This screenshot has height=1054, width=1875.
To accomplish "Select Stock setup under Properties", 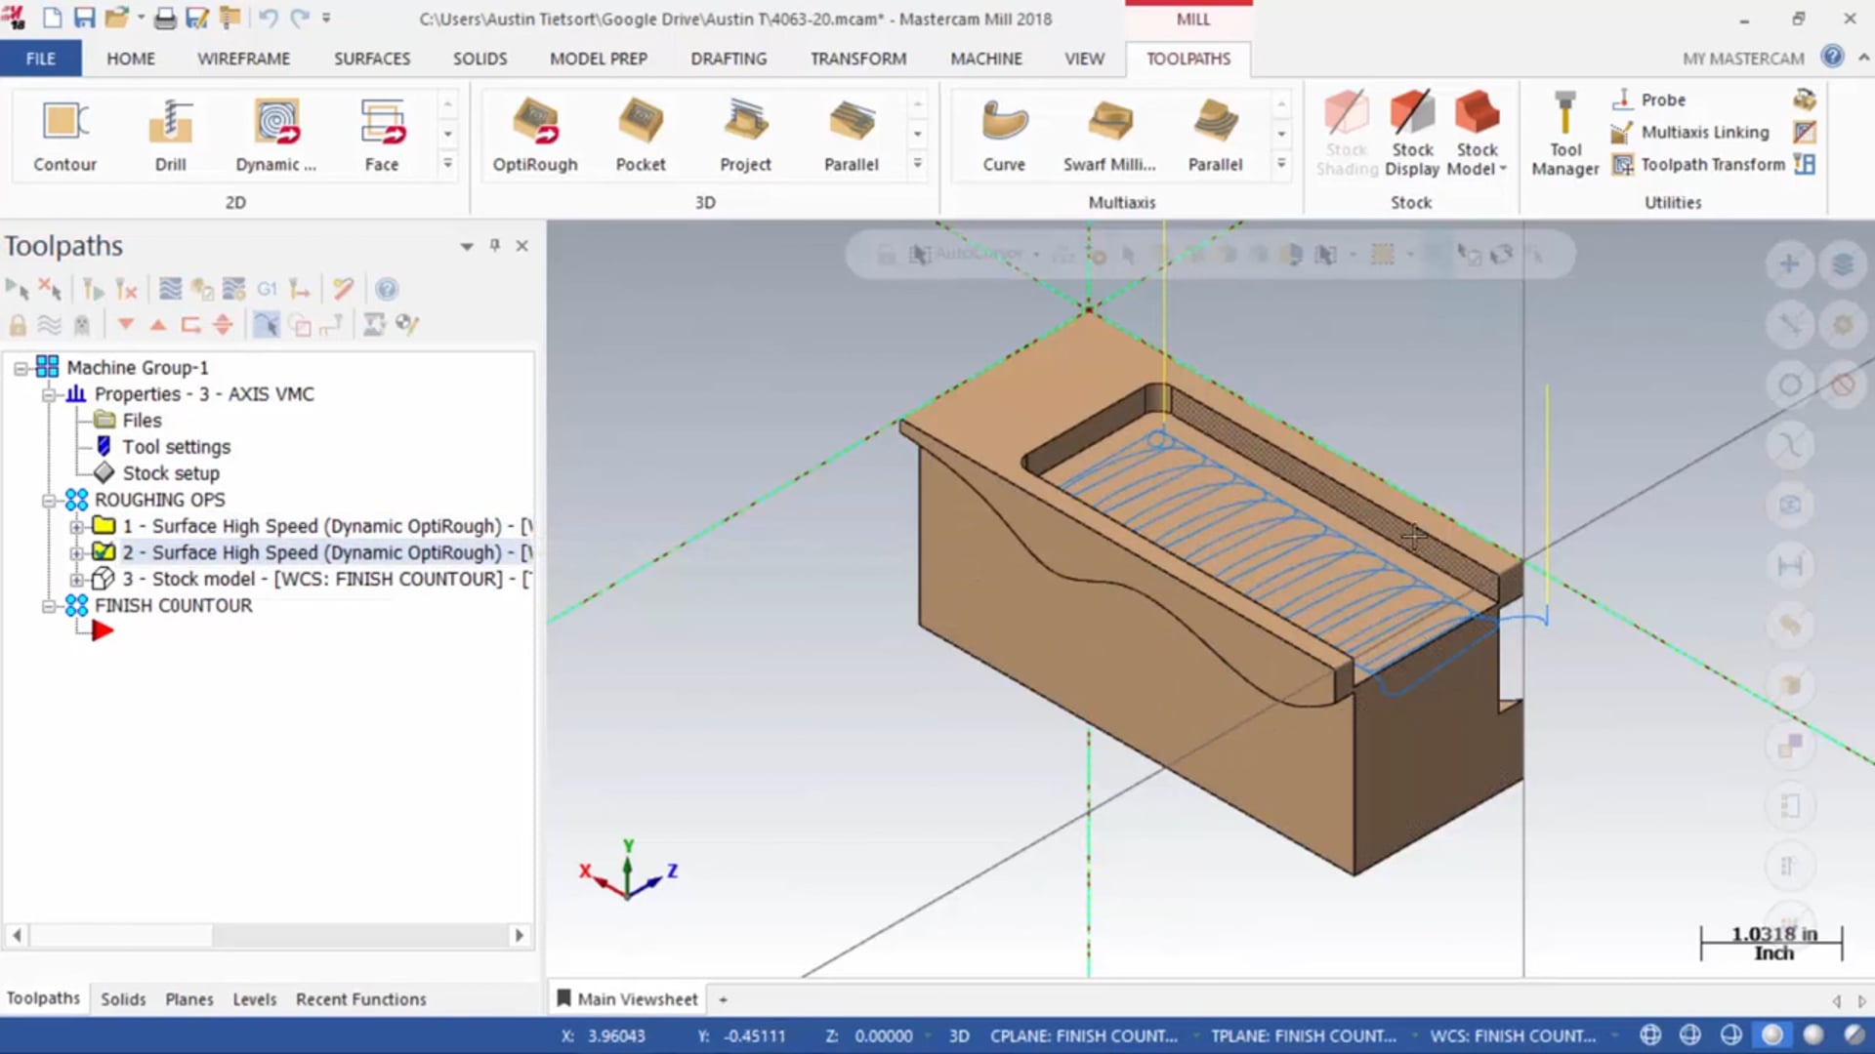I will click(x=171, y=472).
